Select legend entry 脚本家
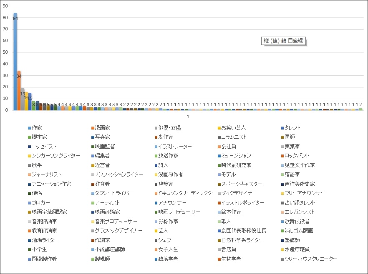The width and height of the screenshot is (368, 274). pyautogui.click(x=38, y=137)
